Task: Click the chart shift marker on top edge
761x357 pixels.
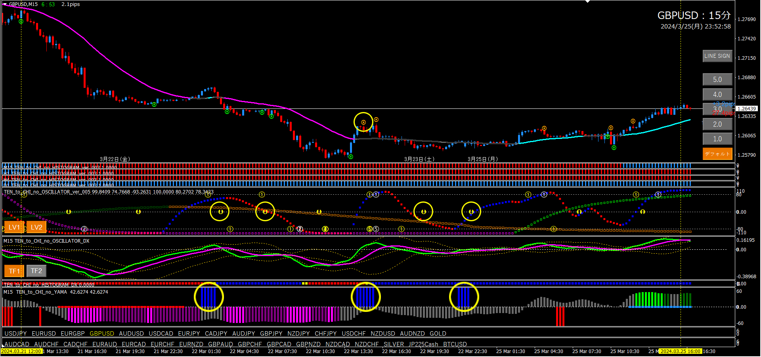Action: coord(587,2)
